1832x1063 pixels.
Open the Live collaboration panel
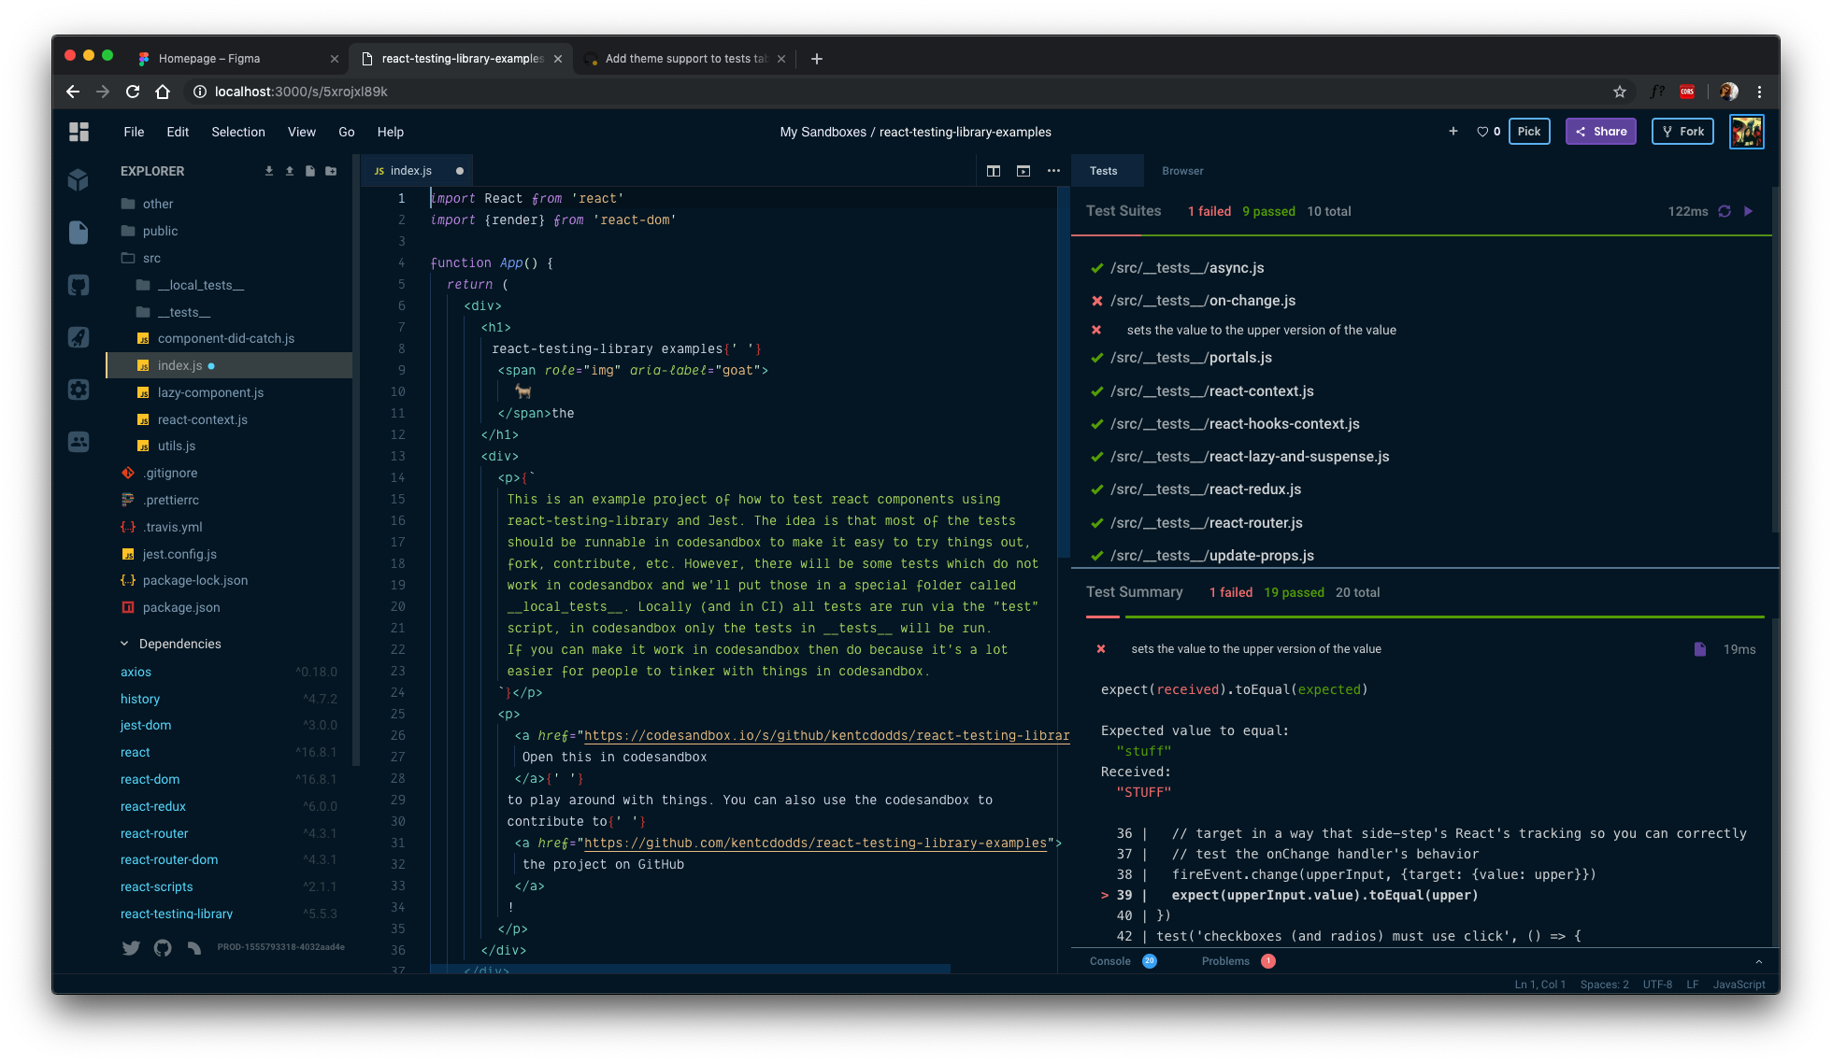[x=79, y=442]
